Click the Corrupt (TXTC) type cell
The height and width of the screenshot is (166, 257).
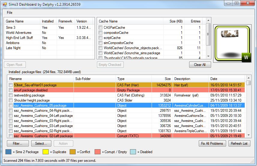pos(134,135)
